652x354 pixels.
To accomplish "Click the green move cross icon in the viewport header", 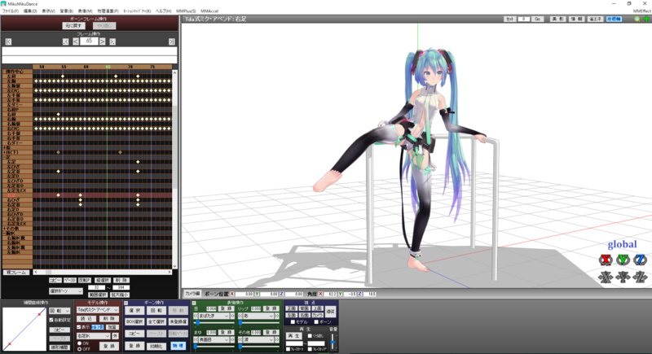I will (646, 19).
